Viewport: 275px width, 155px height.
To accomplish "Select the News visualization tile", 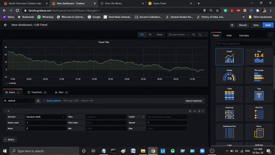I will (x=259, y=132).
